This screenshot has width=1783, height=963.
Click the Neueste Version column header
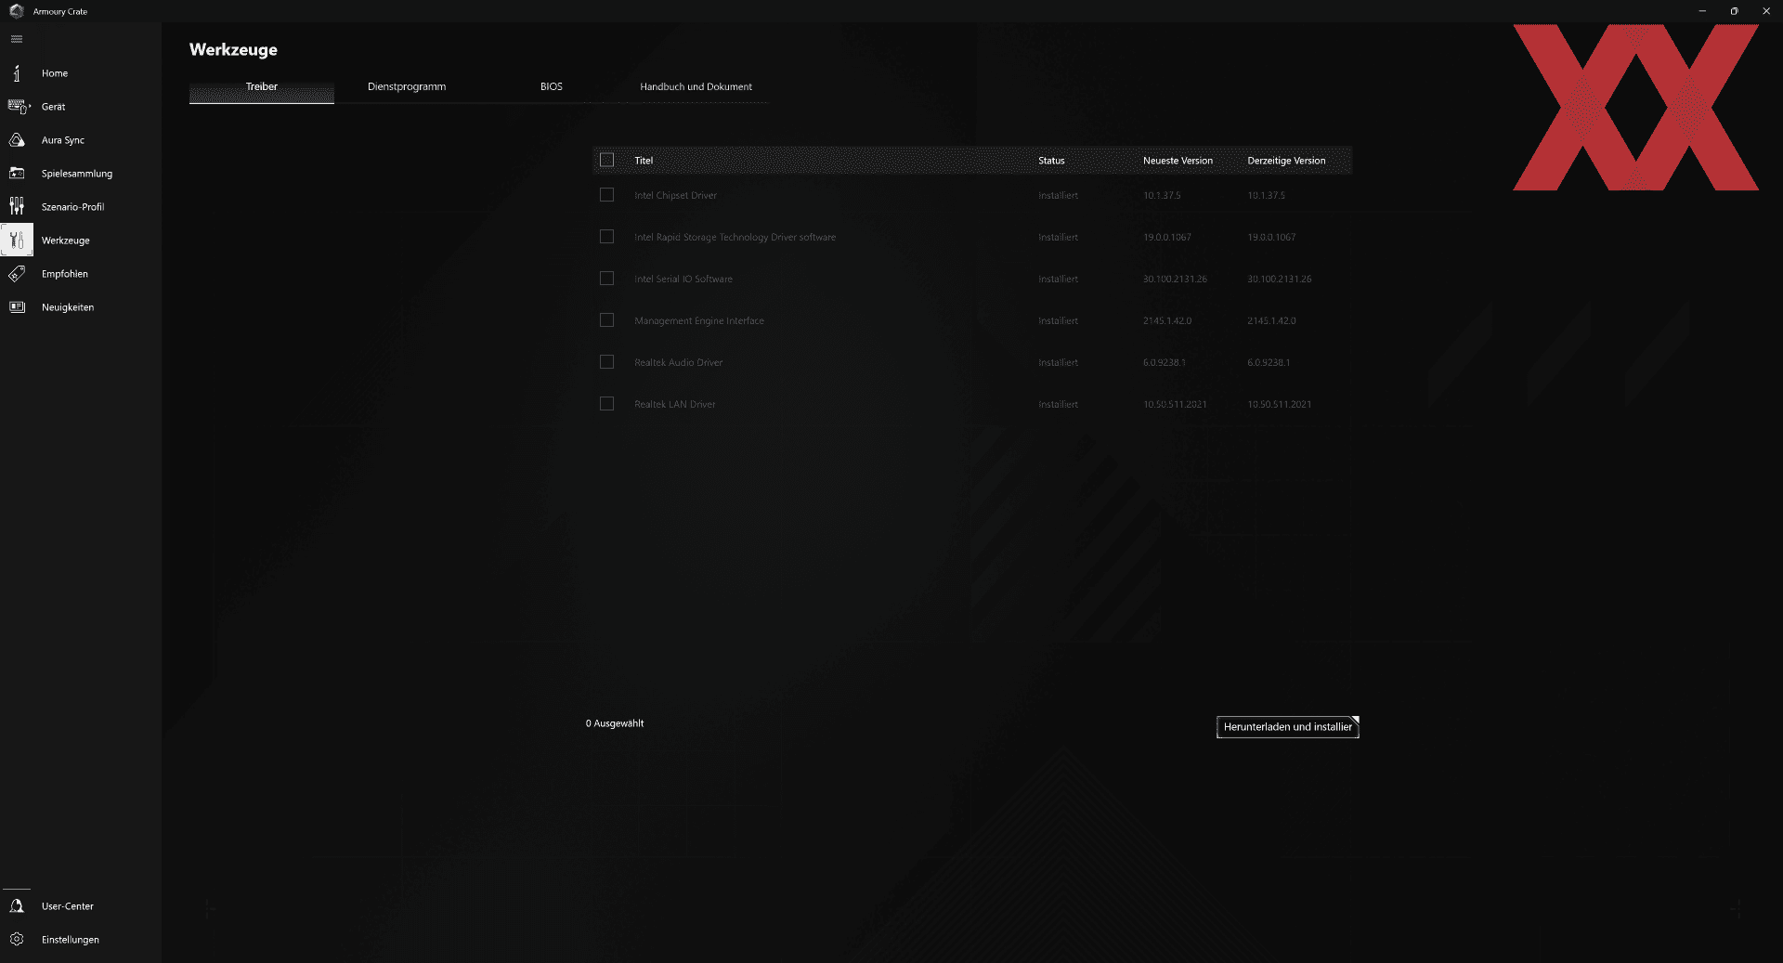(1178, 161)
